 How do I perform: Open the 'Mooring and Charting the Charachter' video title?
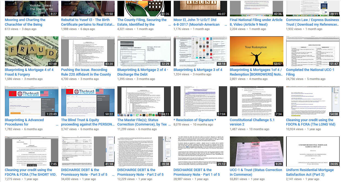(x=25, y=22)
